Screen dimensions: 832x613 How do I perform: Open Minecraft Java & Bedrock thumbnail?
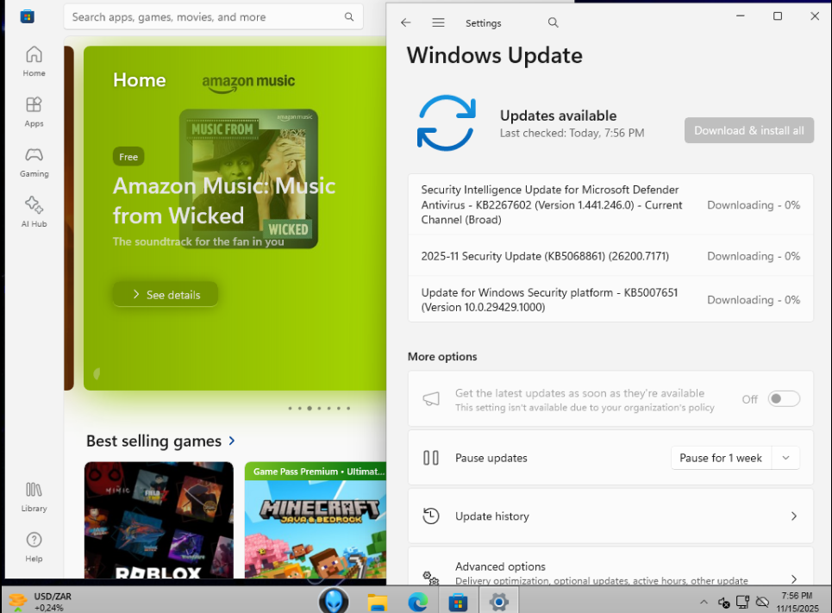click(x=316, y=520)
